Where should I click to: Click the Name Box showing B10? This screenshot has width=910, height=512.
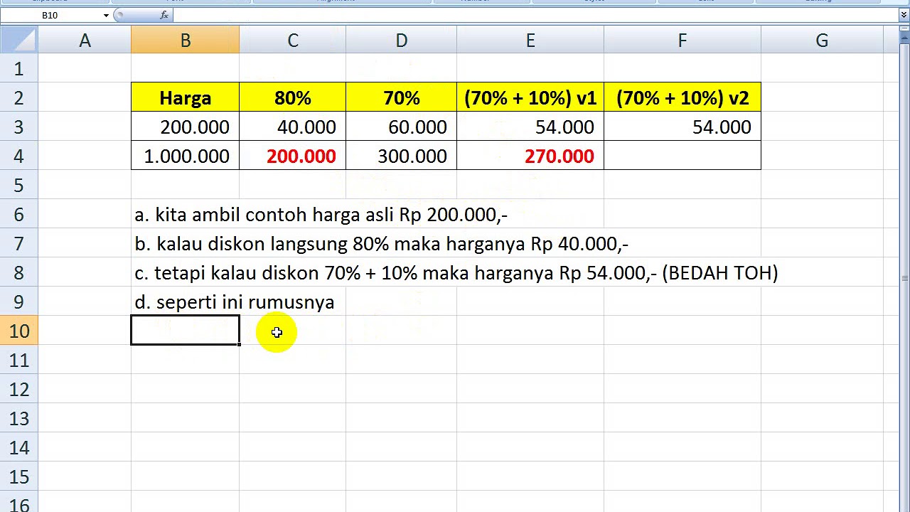click(x=50, y=15)
